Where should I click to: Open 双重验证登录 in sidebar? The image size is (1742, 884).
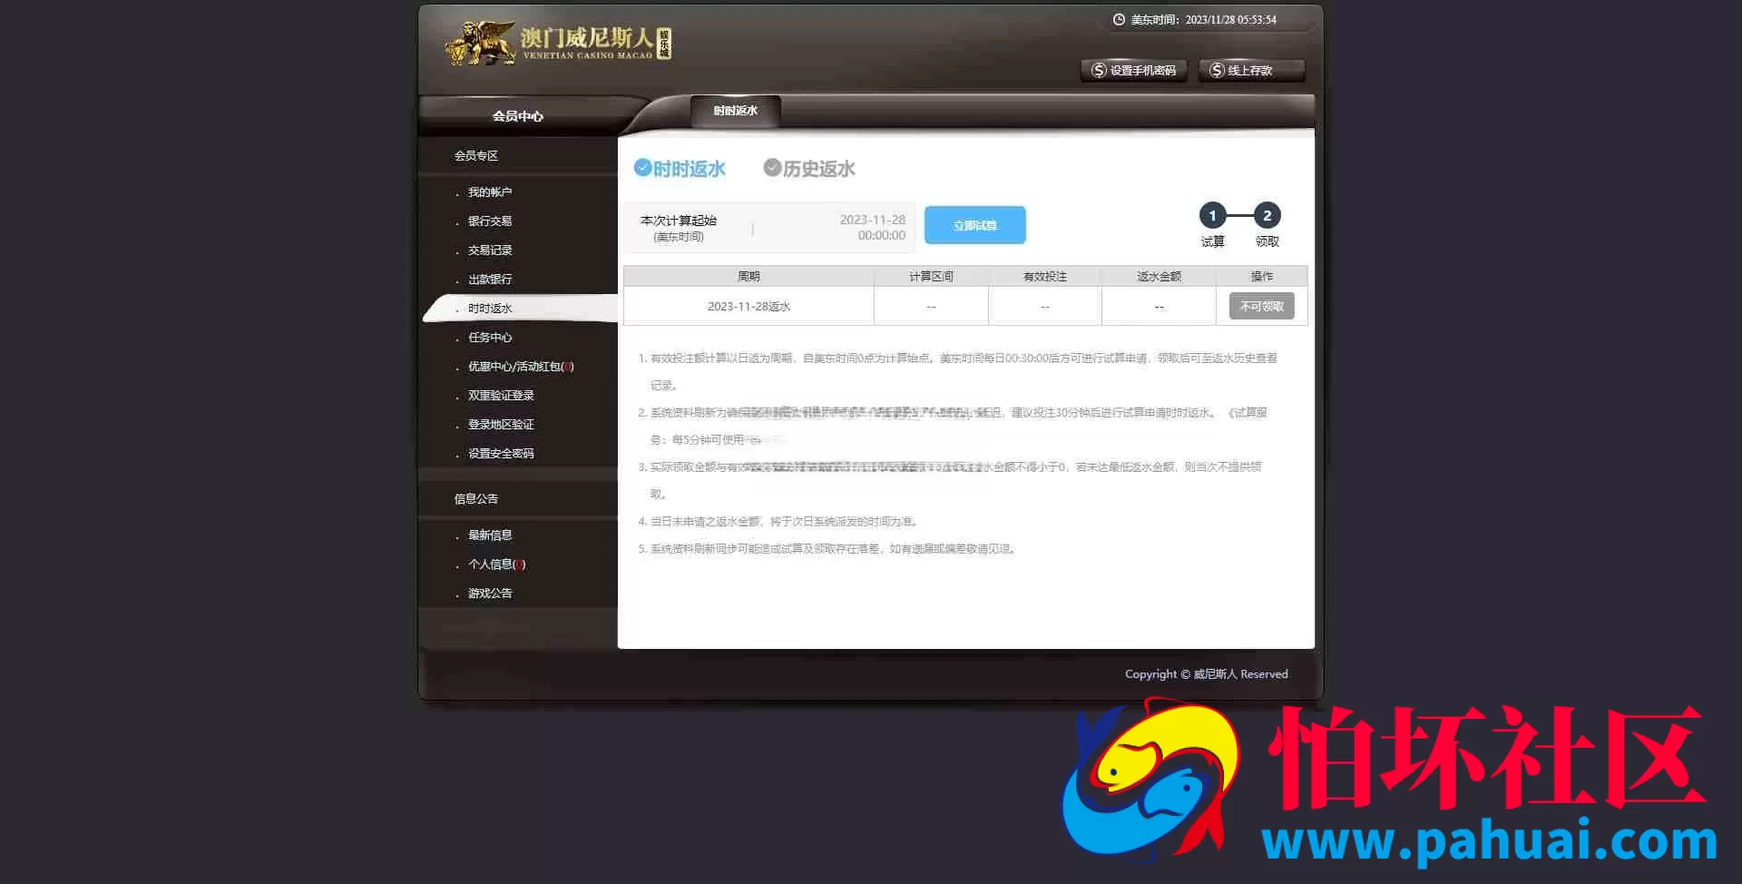501,396
